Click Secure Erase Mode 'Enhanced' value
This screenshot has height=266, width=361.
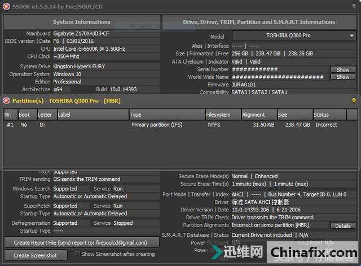(266, 176)
